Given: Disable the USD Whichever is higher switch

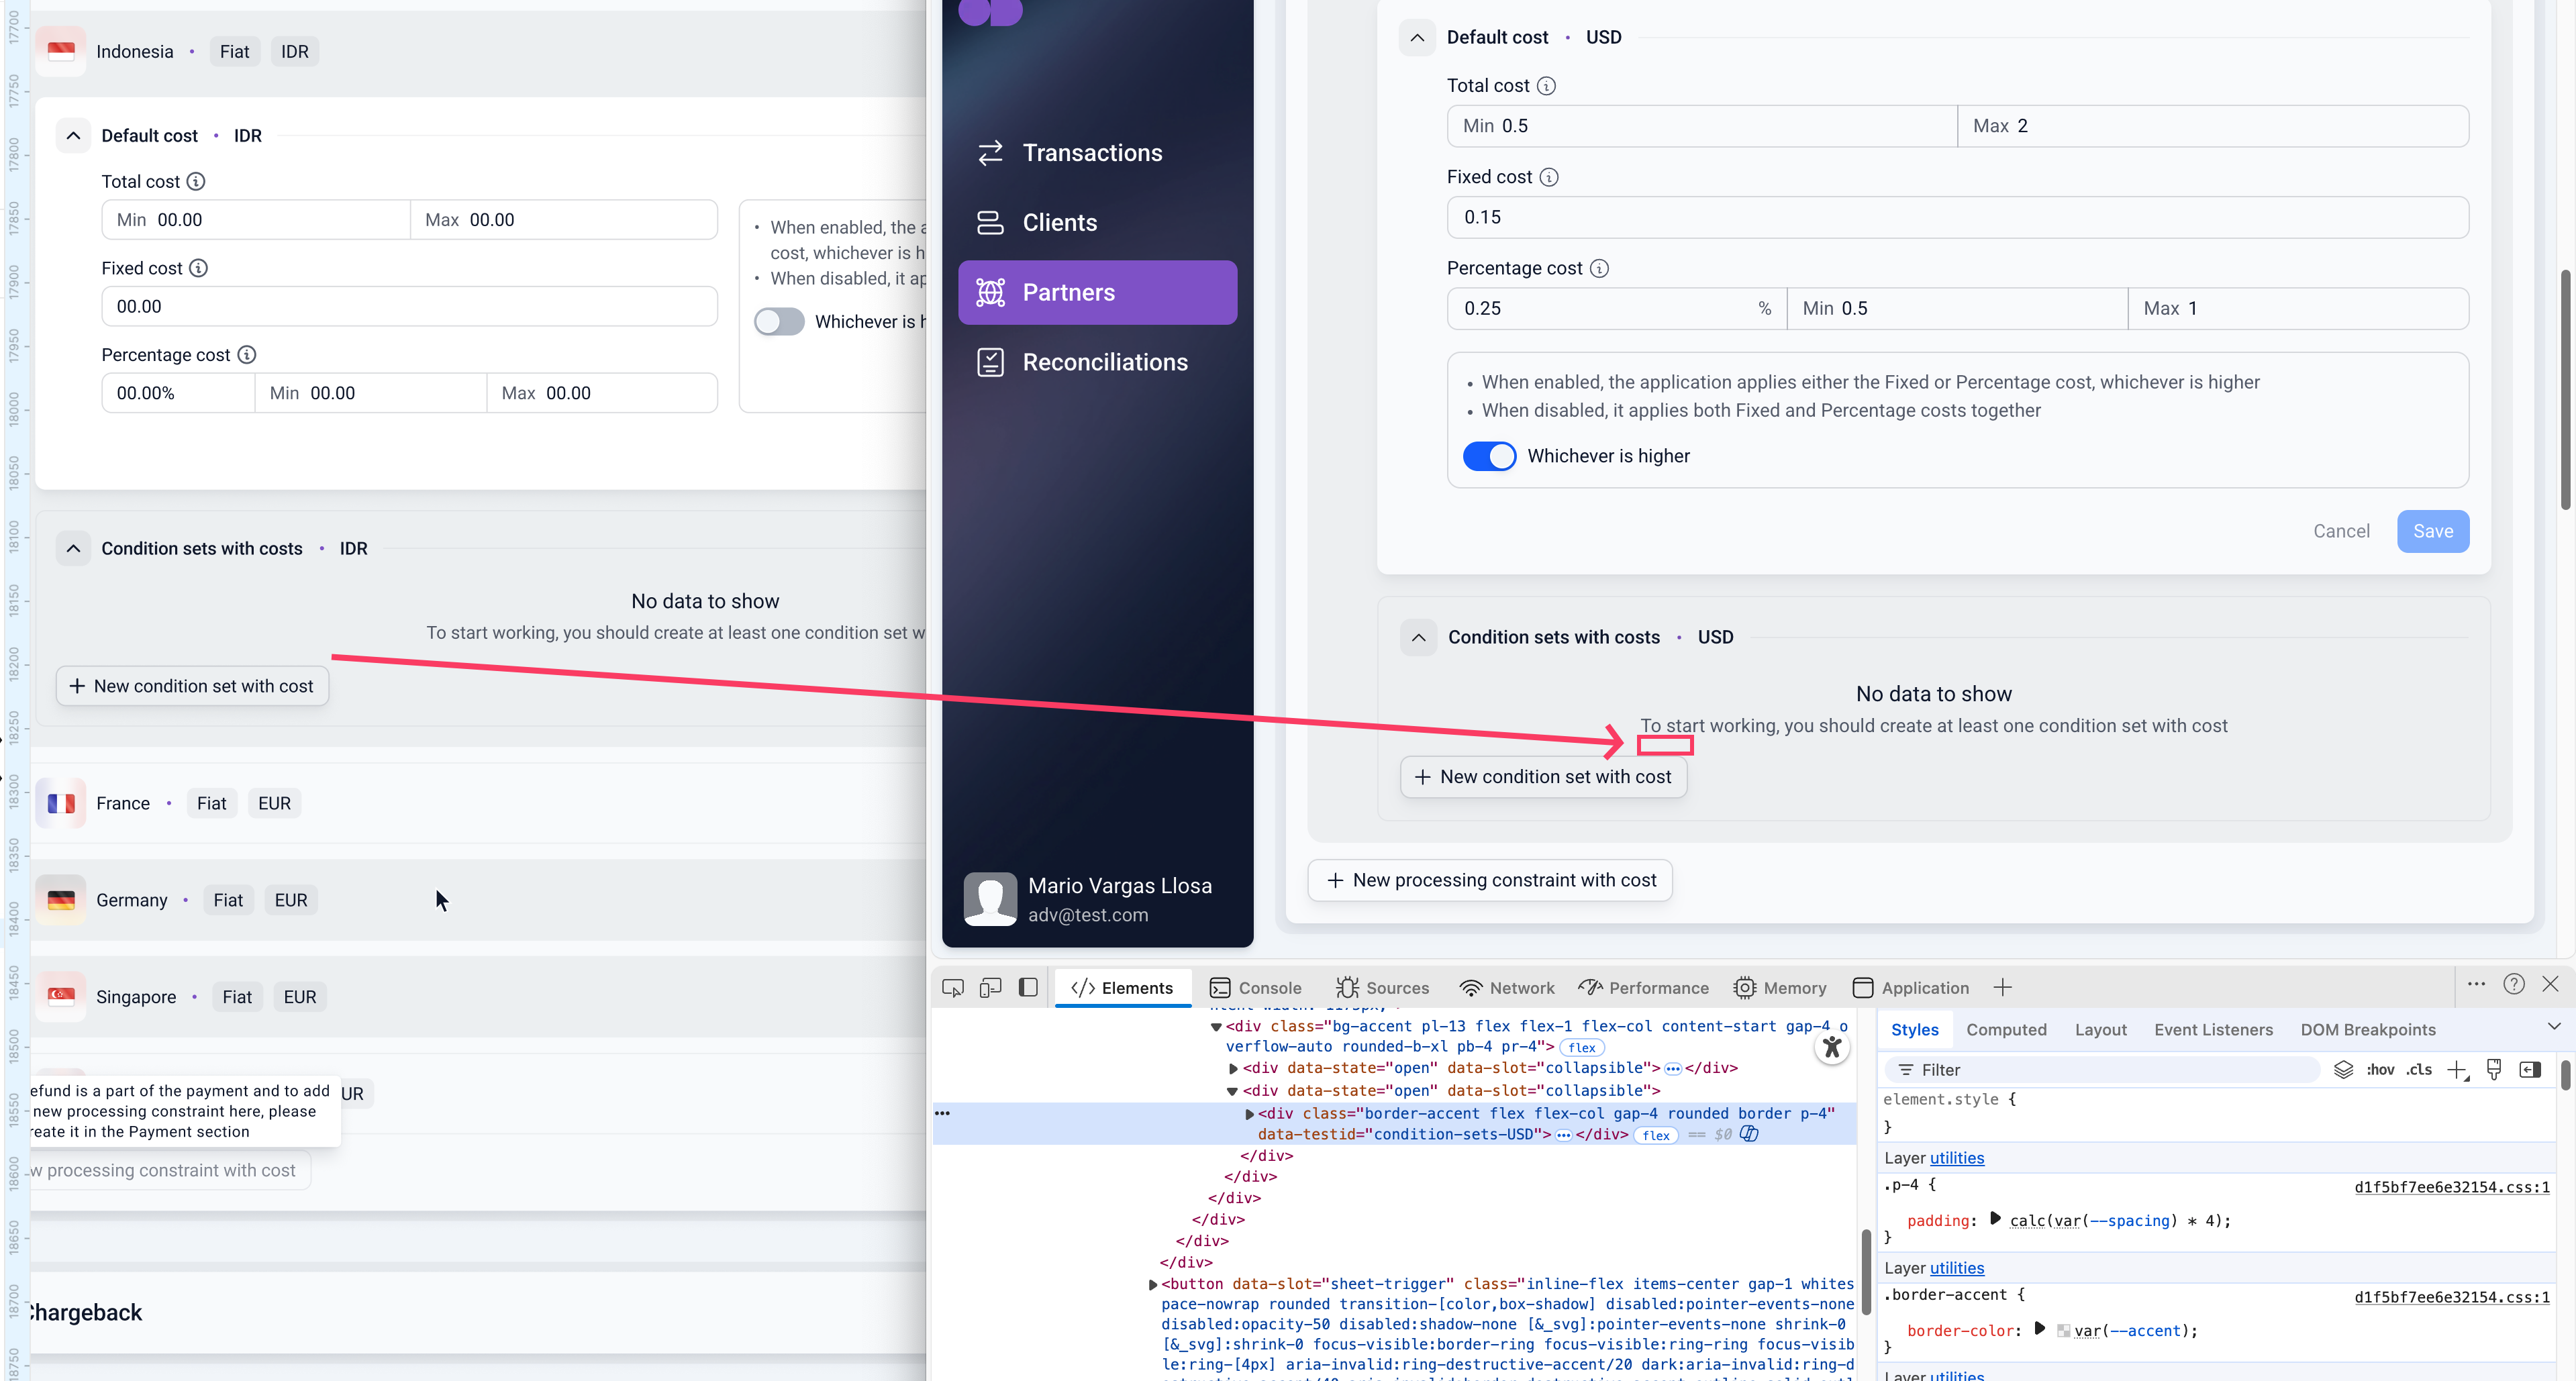Looking at the screenshot, I should pyautogui.click(x=1489, y=456).
